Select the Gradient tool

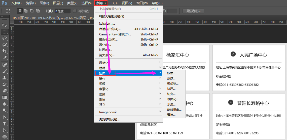click(x=5, y=98)
